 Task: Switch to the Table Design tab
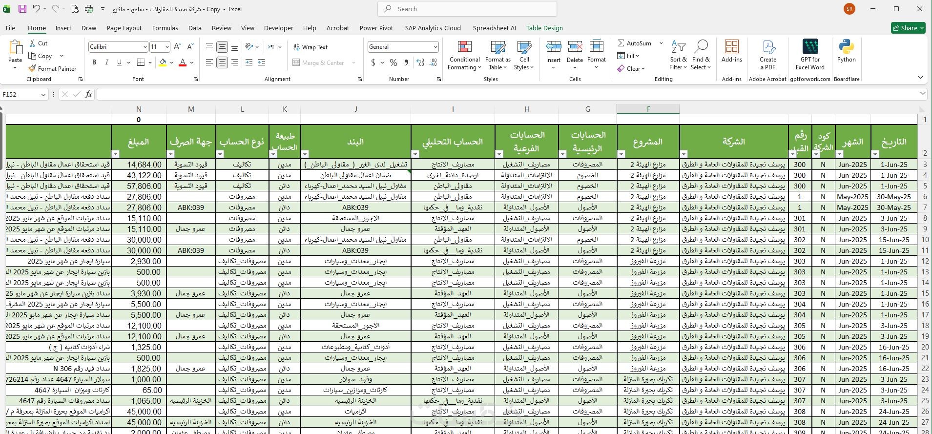click(x=544, y=28)
